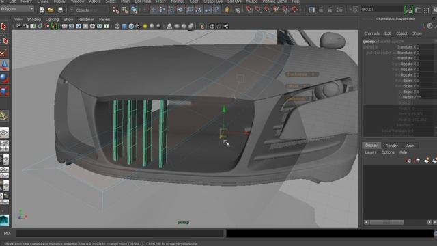Toggle use all lights yellow sphere icon
The width and height of the screenshot is (437, 246).
click(x=145, y=26)
